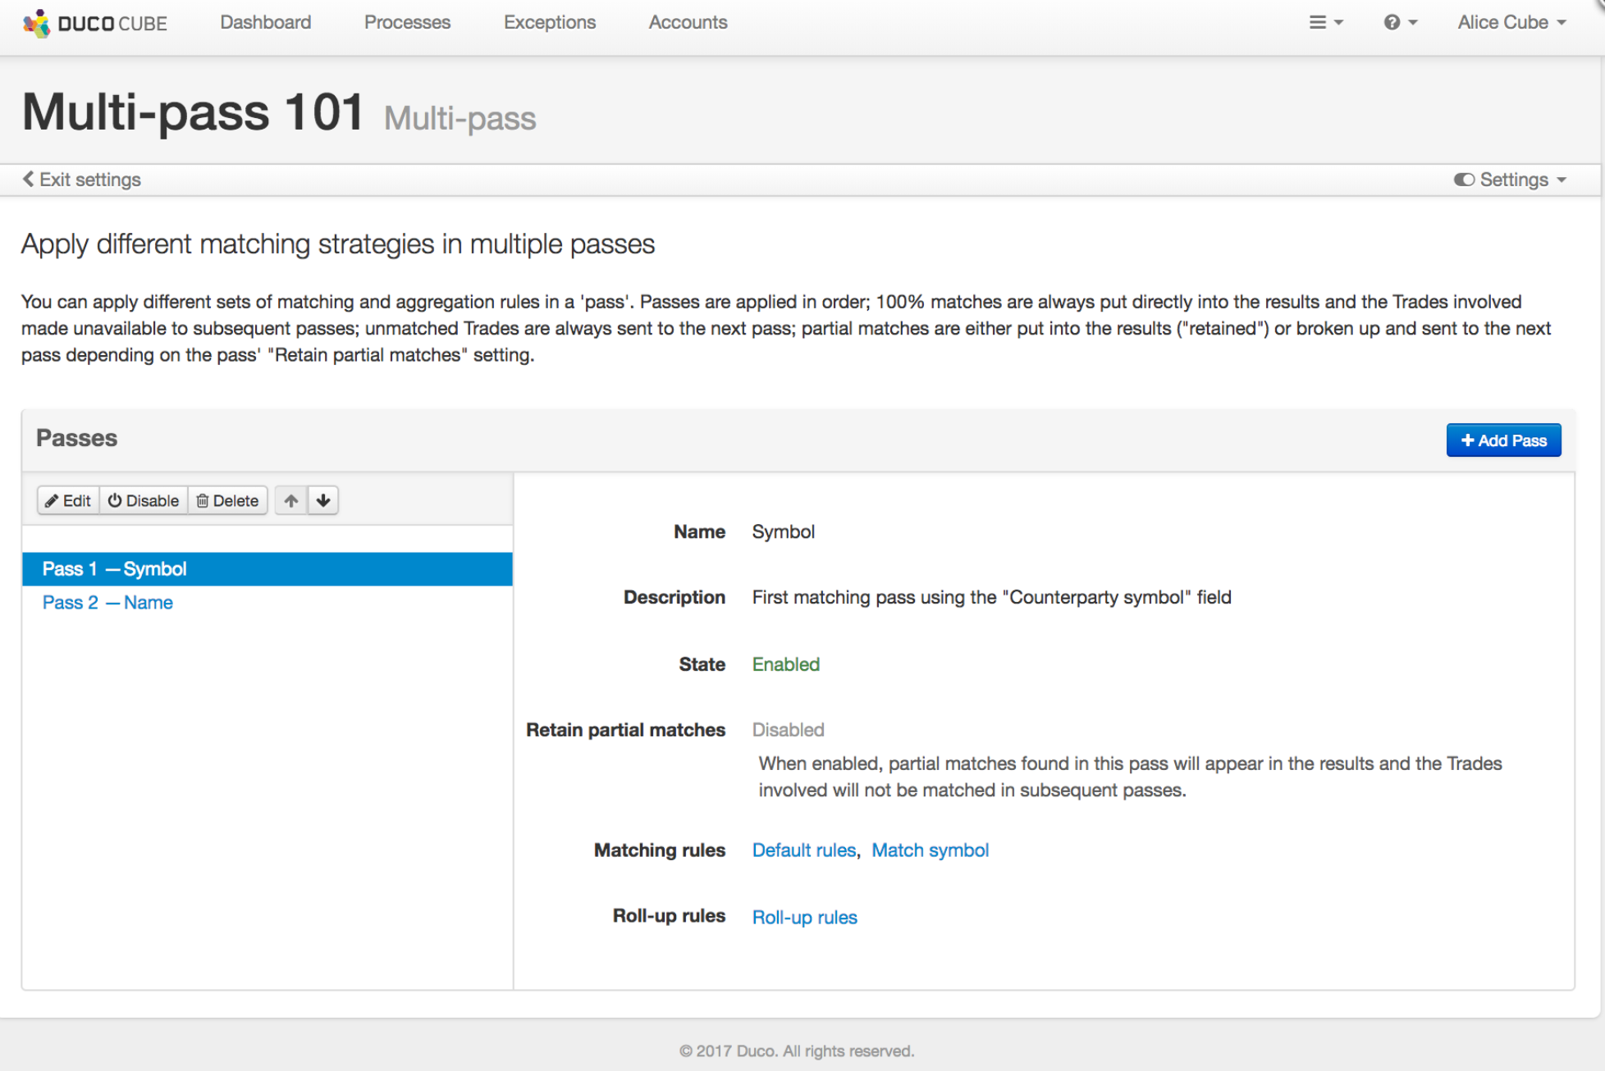
Task: Open the Processes menu item
Action: pyautogui.click(x=407, y=23)
